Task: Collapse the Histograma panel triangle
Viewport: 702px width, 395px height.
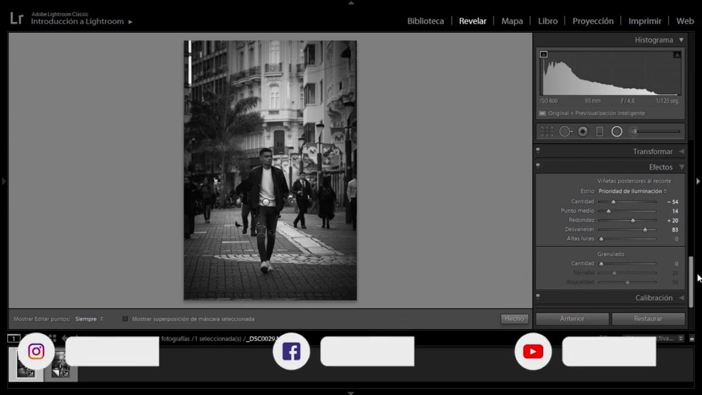Action: click(x=681, y=39)
